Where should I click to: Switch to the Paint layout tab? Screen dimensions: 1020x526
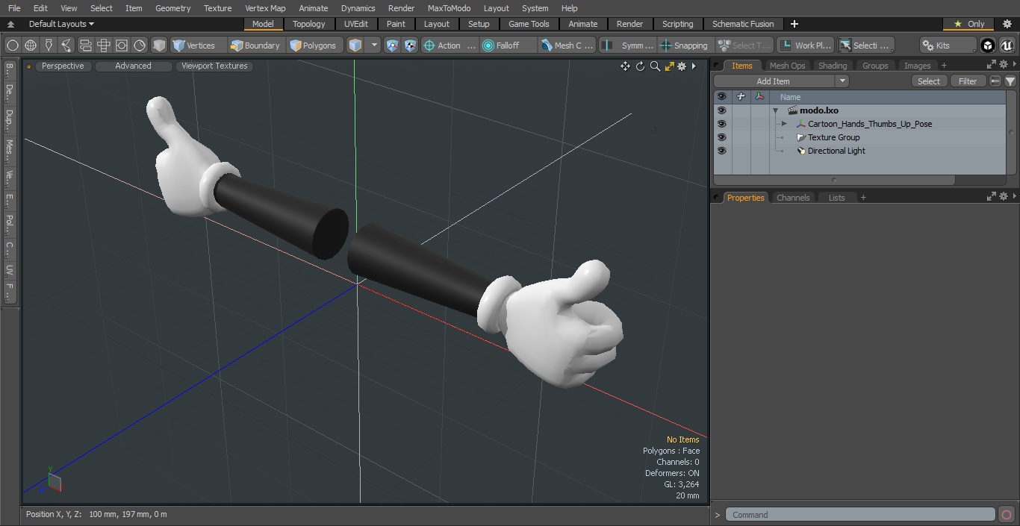click(396, 24)
